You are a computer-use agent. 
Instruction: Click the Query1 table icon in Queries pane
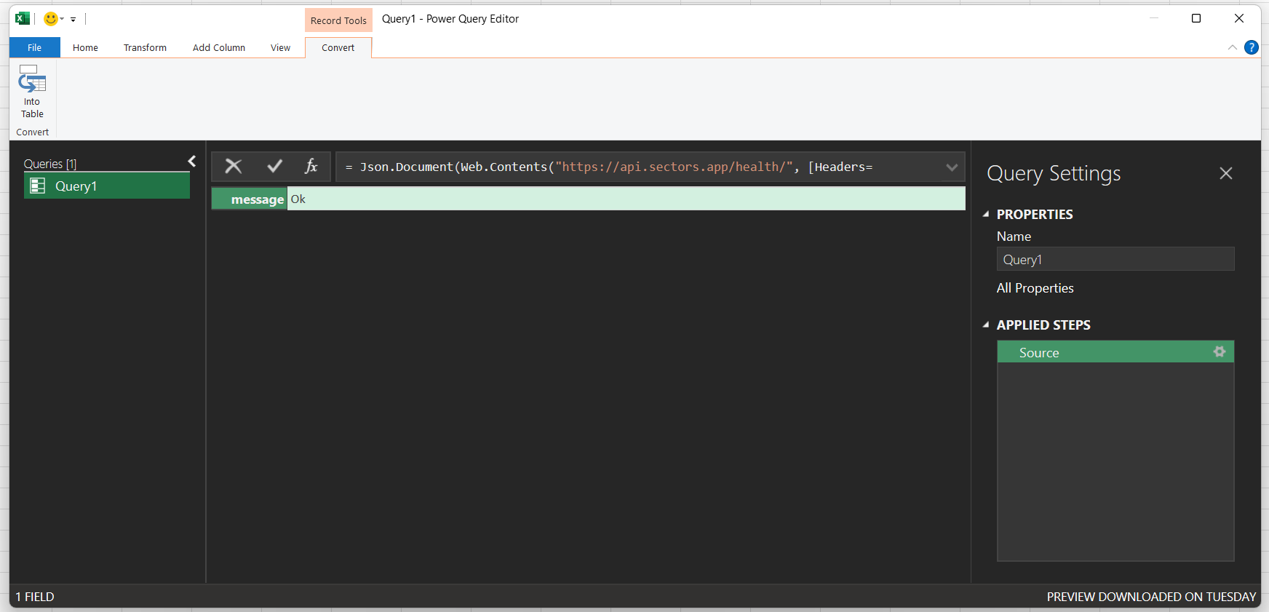click(38, 186)
